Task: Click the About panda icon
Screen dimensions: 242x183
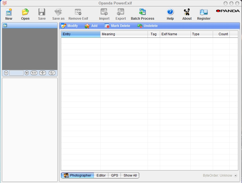Action: tap(187, 12)
